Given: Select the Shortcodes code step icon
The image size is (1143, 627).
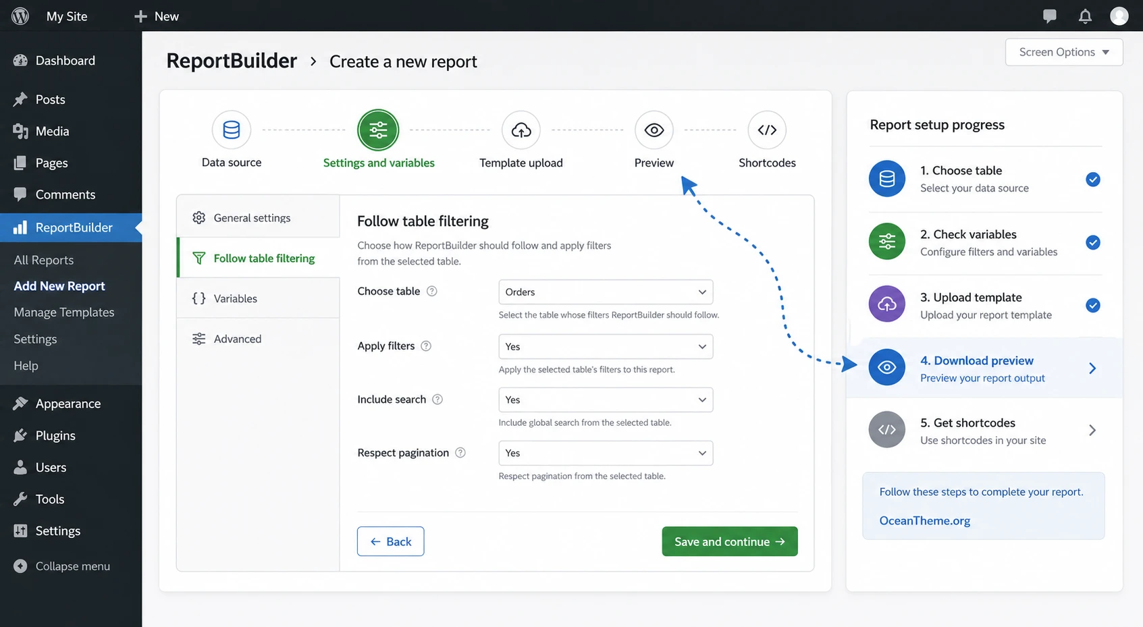Looking at the screenshot, I should tap(767, 130).
